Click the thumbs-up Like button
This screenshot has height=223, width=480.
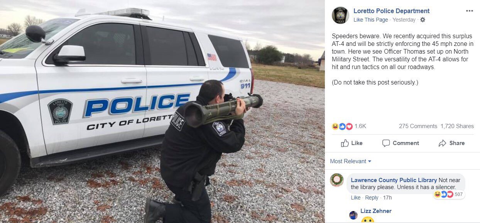352,143
